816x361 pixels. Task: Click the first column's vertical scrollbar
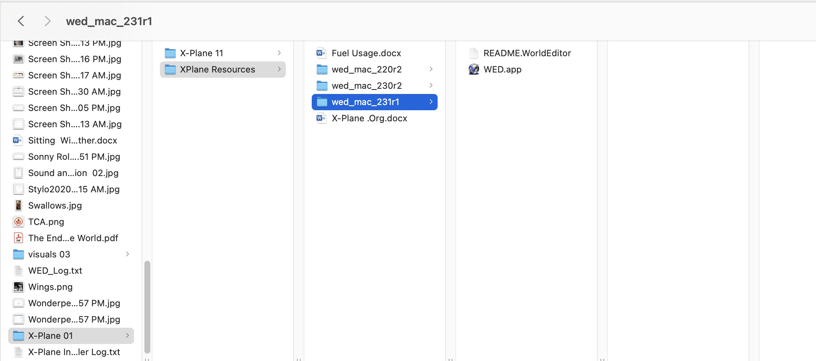point(147,307)
